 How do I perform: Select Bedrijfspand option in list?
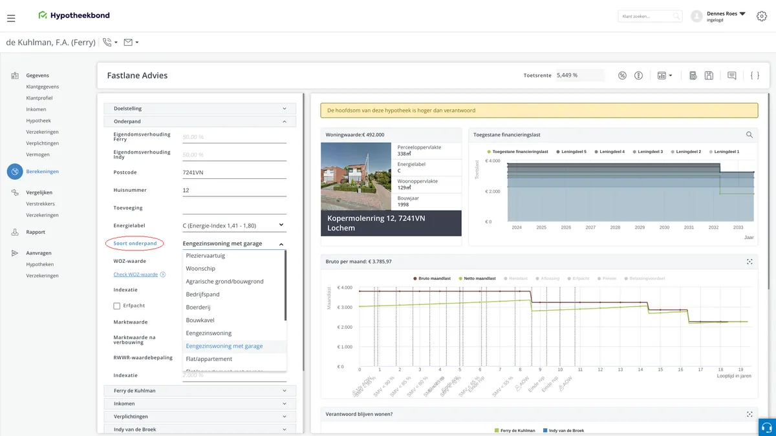(234, 295)
